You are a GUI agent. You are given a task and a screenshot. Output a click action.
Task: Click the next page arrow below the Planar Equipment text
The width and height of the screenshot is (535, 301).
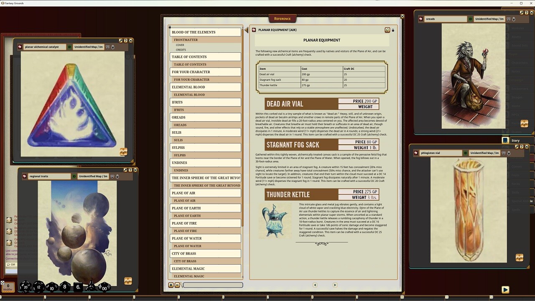[x=335, y=285]
